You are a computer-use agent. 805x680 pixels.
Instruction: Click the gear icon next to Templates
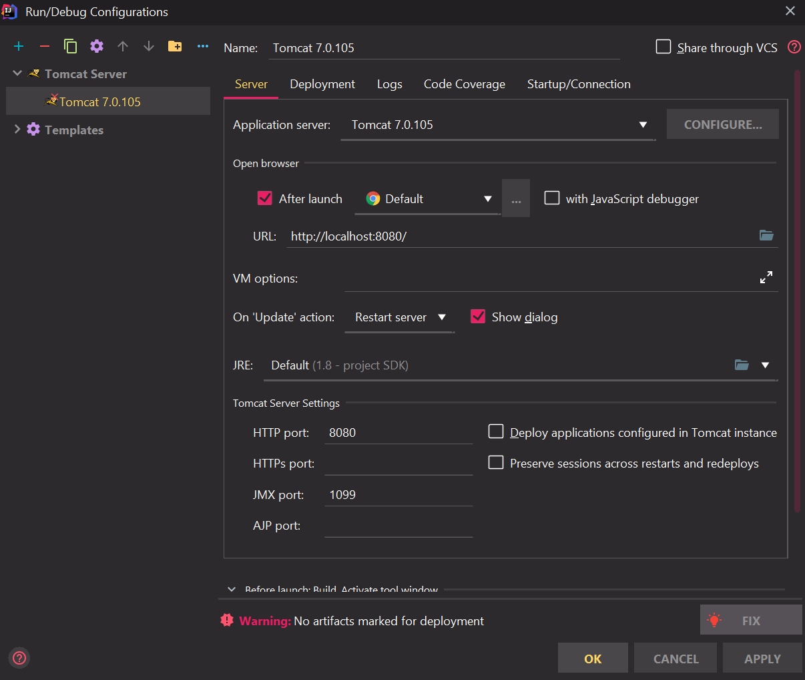(33, 129)
